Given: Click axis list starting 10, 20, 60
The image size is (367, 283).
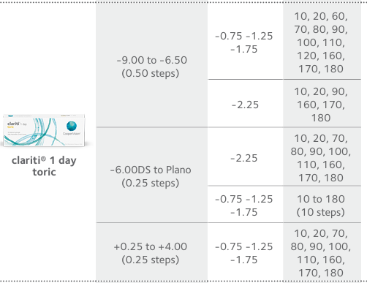Looking at the screenshot, I should [x=321, y=42].
